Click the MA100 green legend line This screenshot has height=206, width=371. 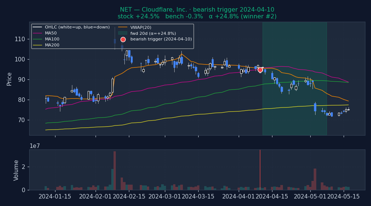coord(37,39)
